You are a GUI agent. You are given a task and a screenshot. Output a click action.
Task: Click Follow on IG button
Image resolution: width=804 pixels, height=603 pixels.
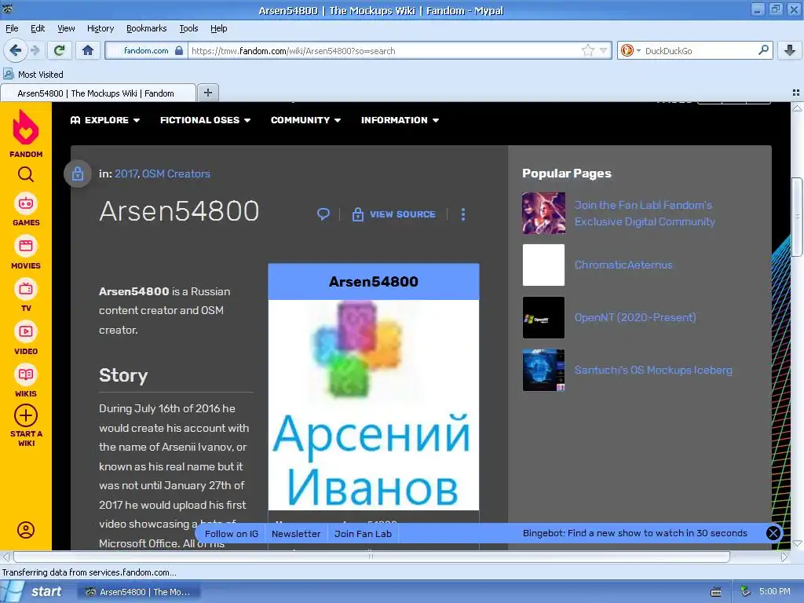tap(232, 534)
